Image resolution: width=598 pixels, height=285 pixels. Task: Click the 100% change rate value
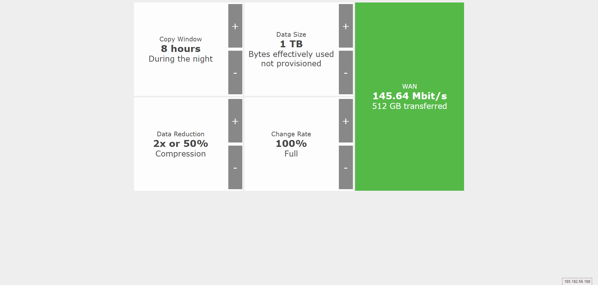coord(291,144)
